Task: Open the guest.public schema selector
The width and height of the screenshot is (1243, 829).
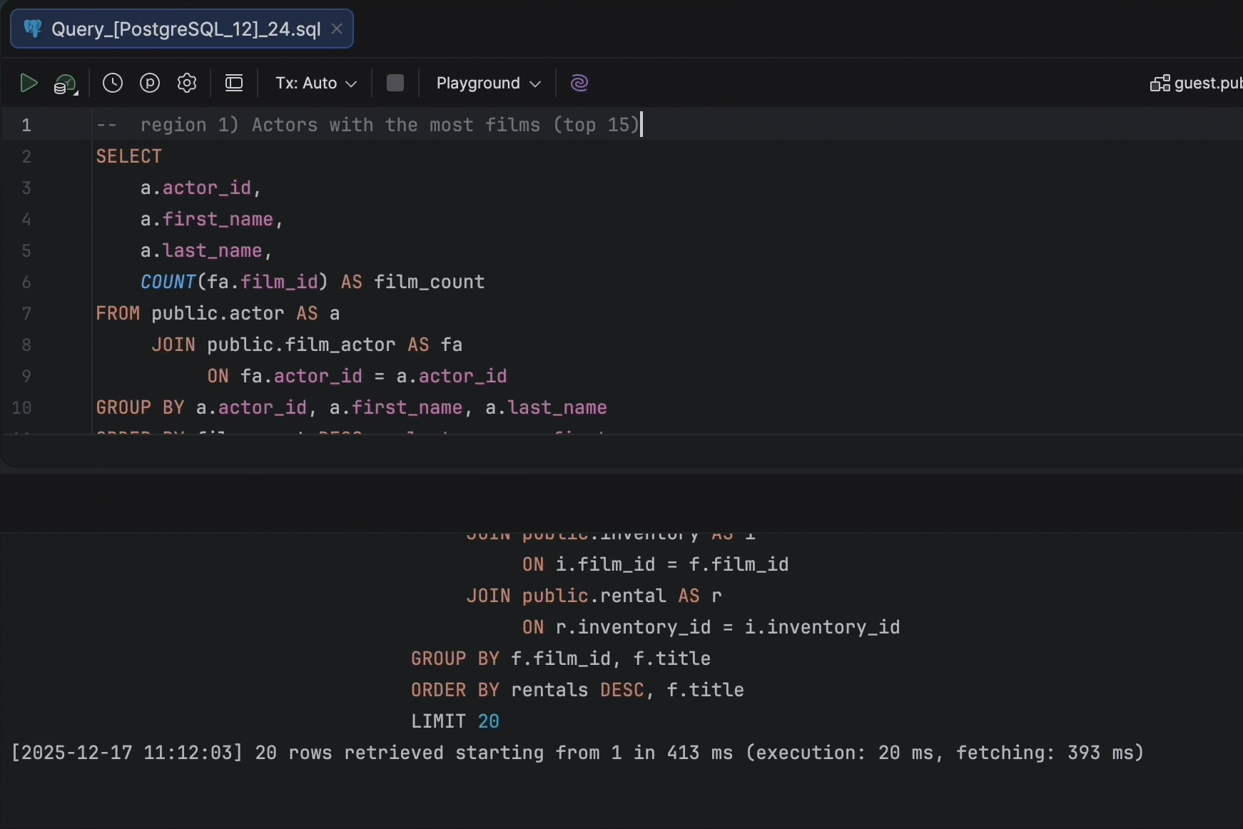Action: [x=1196, y=83]
